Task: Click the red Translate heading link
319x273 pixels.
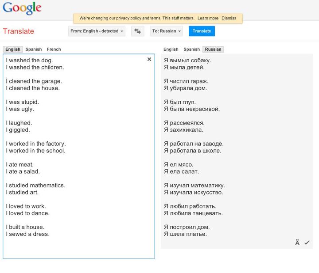Action: point(18,31)
